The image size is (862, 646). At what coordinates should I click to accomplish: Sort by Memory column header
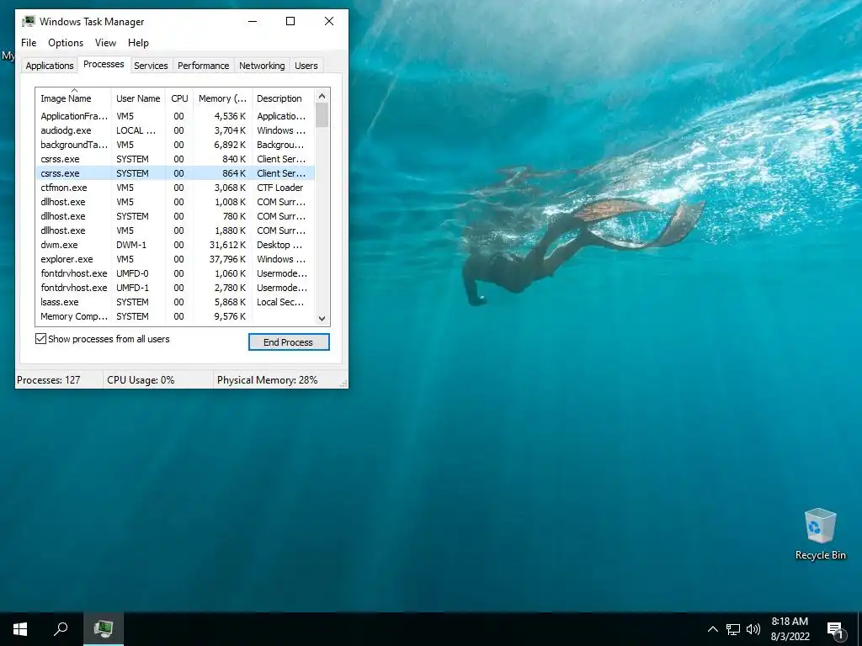(x=222, y=98)
